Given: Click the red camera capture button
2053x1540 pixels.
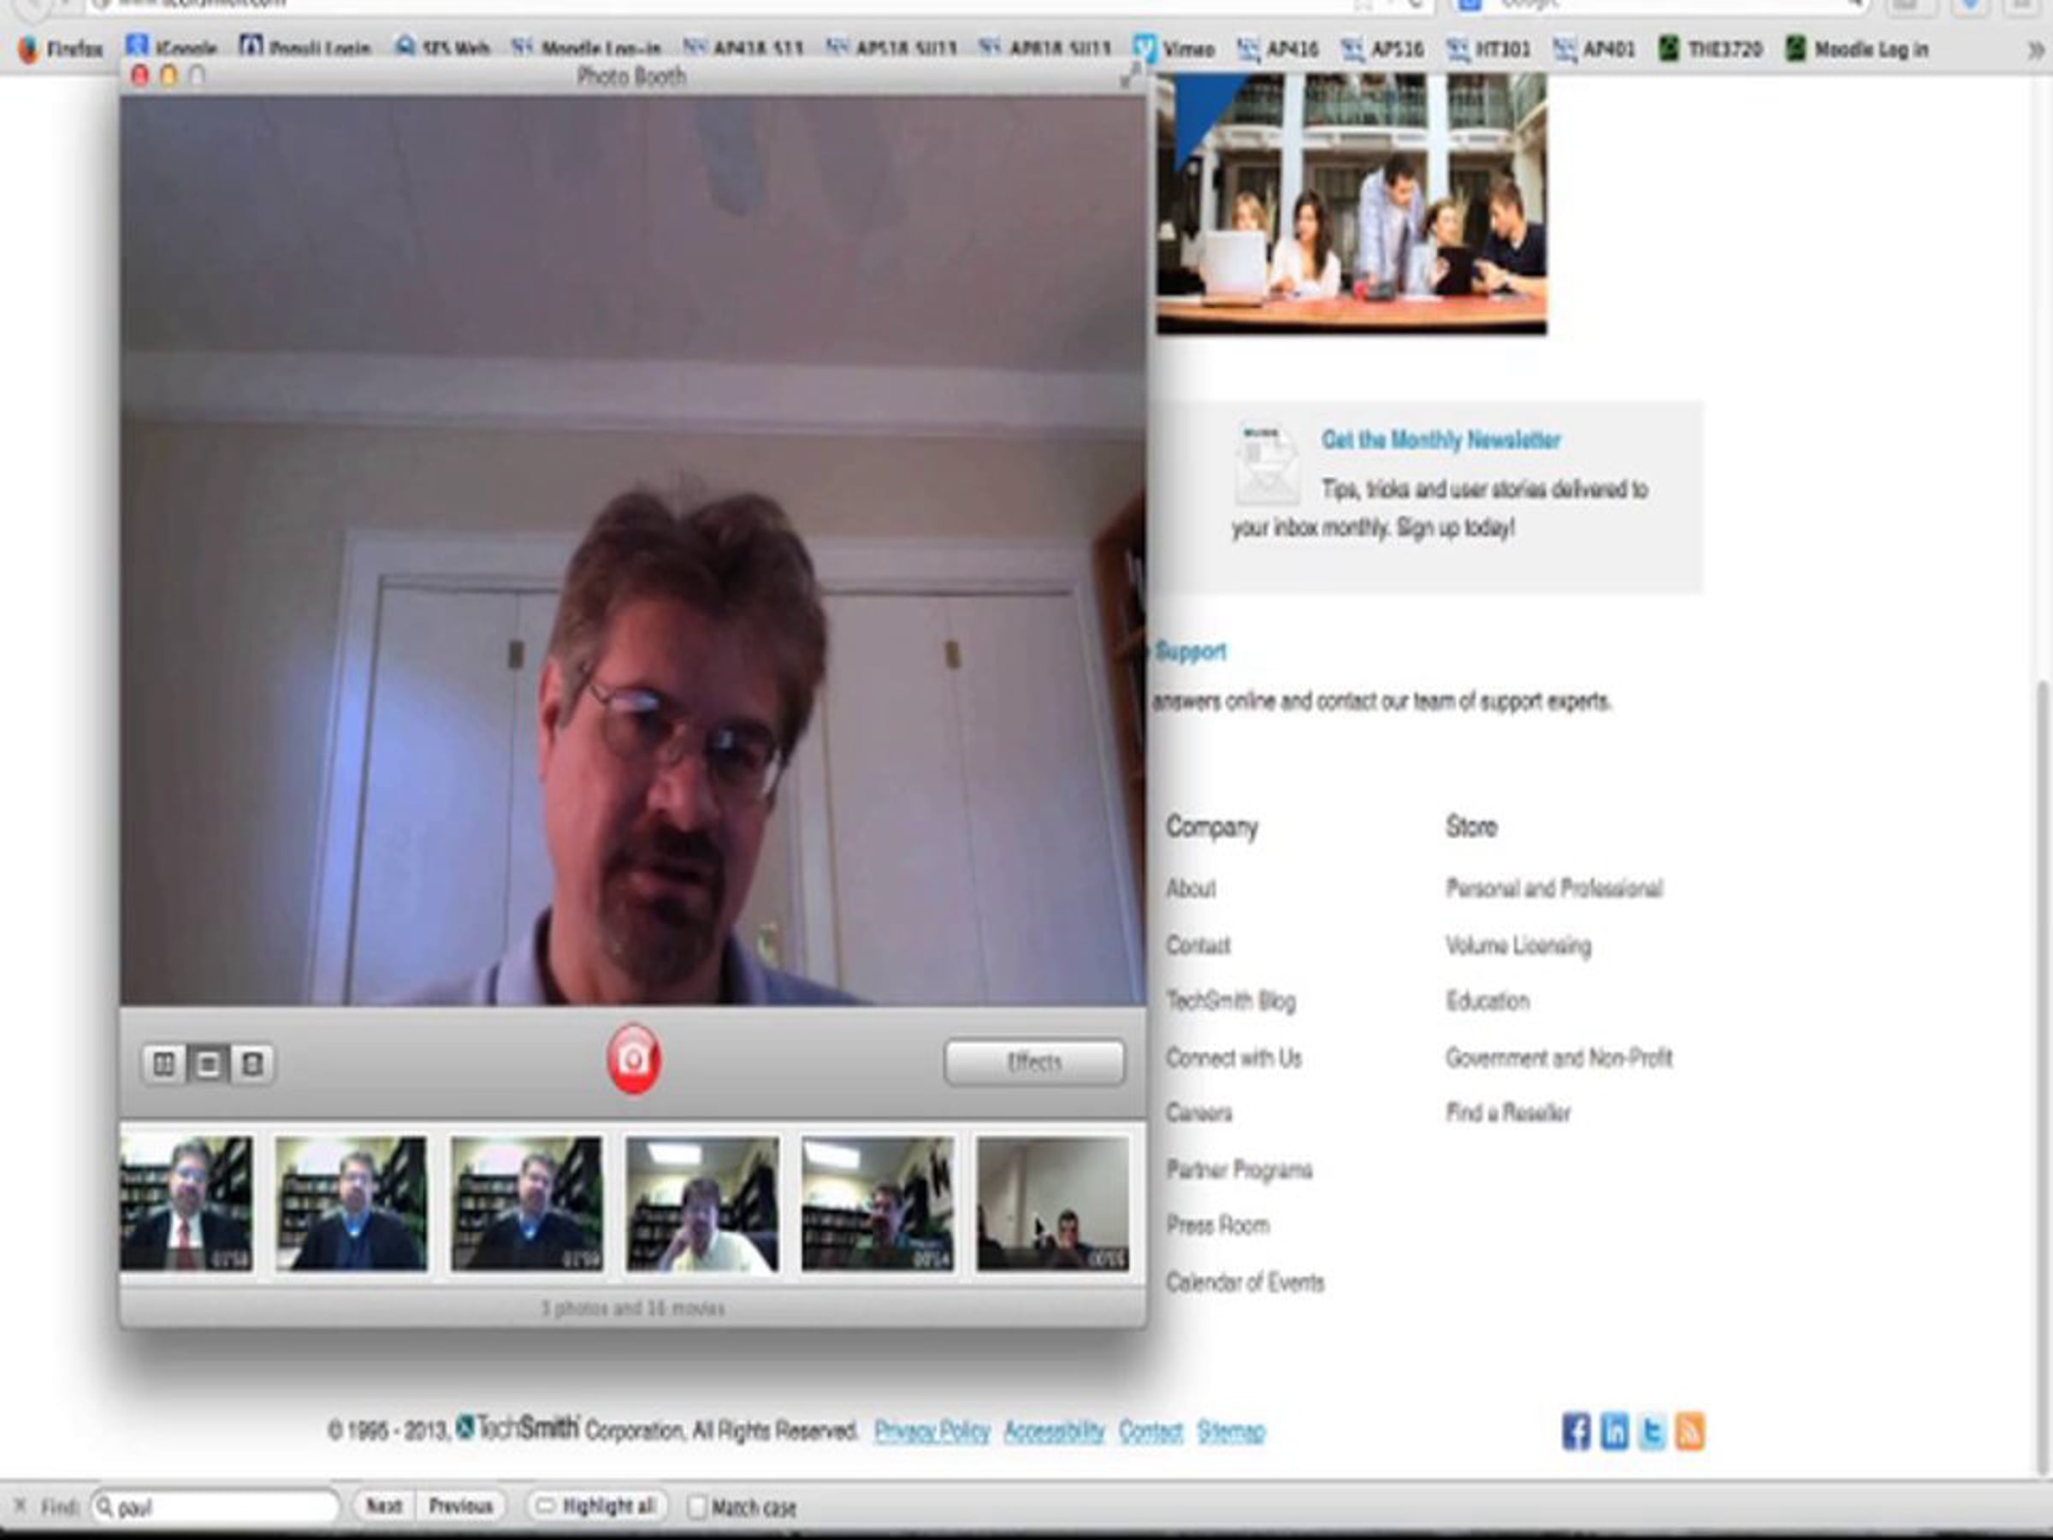Looking at the screenshot, I should (x=633, y=1059).
